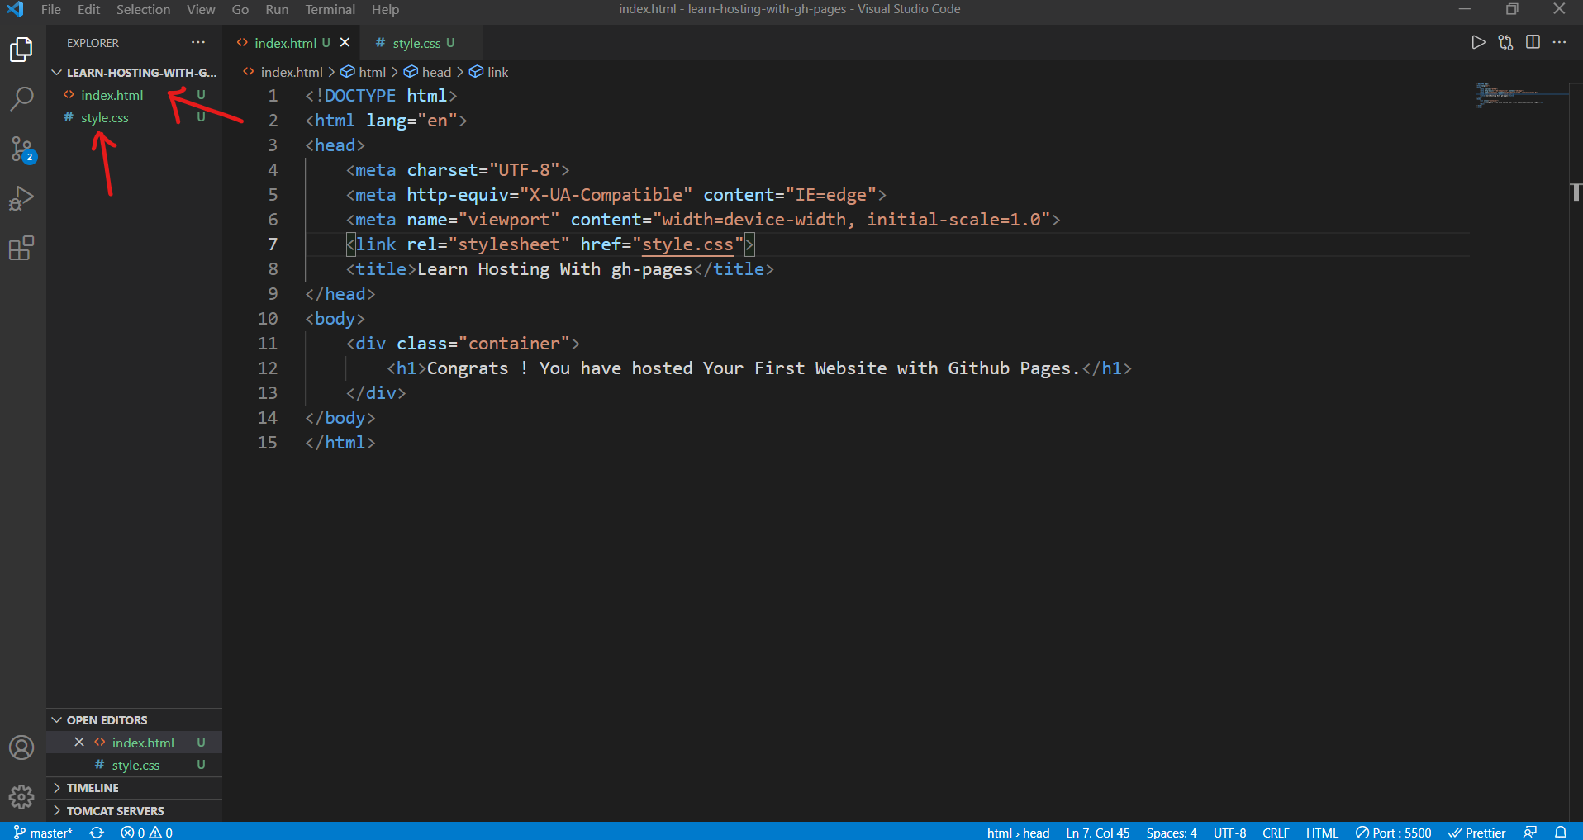Open the Accounts menu icon
The height and width of the screenshot is (840, 1583).
pyautogui.click(x=21, y=747)
